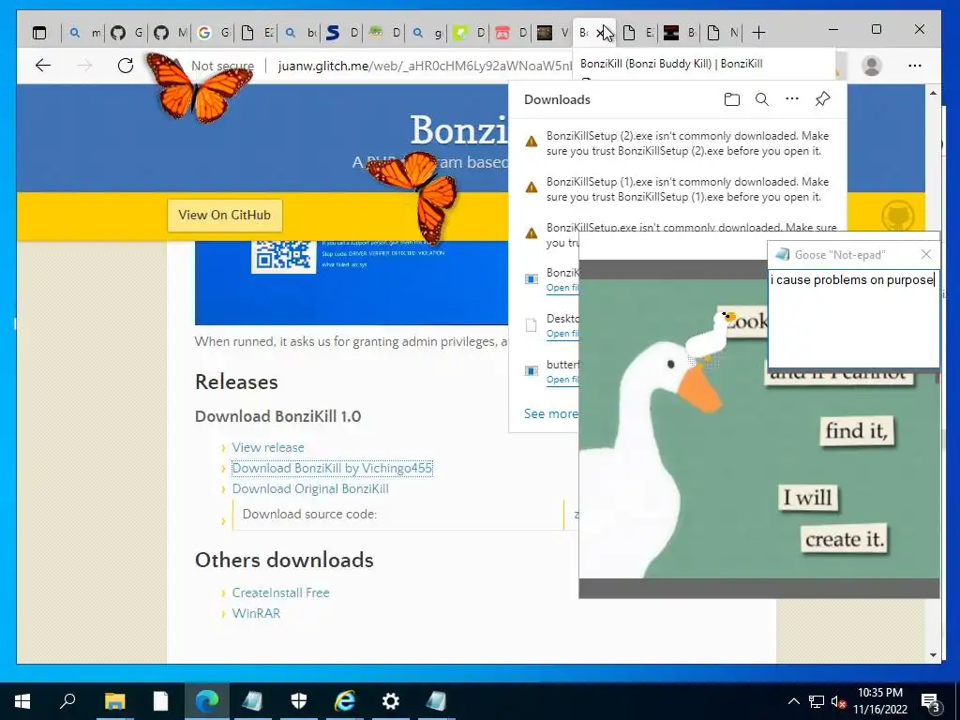Open the notification center with 3 alerts

tap(931, 702)
